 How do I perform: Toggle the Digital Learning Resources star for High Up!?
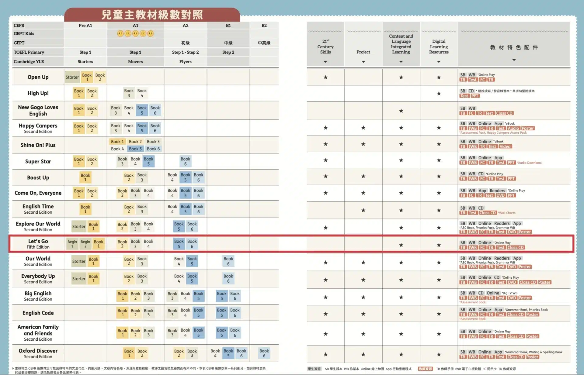point(439,93)
